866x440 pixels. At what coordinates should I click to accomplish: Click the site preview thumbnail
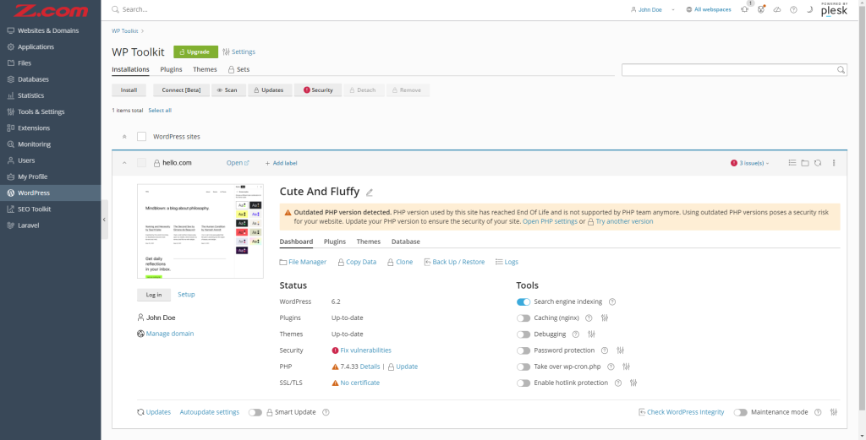click(200, 231)
